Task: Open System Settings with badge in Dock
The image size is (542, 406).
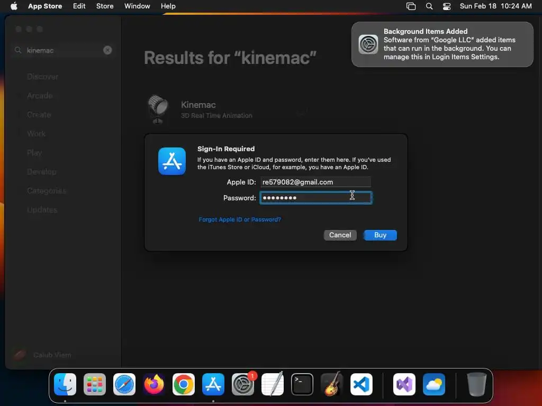Action: pyautogui.click(x=243, y=384)
